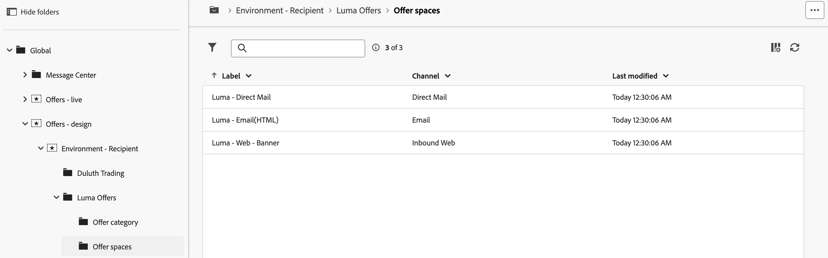Select Offer category in the tree
Image resolution: width=828 pixels, height=258 pixels.
coord(115,222)
